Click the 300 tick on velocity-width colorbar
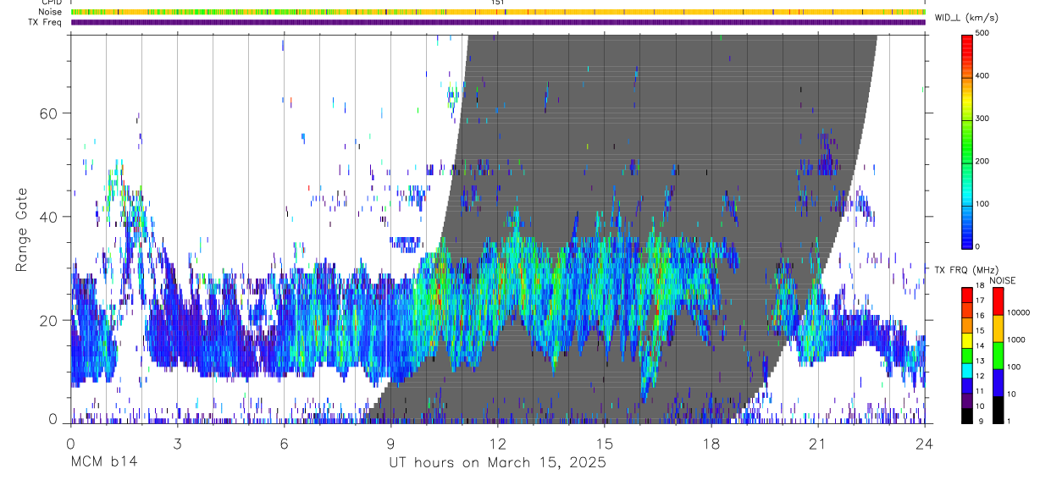The width and height of the screenshot is (1040, 480). 983,119
